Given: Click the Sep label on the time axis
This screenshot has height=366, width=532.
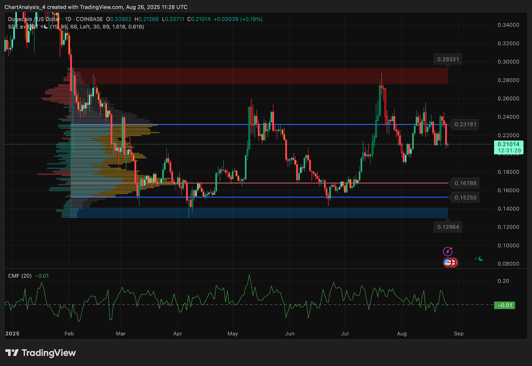Looking at the screenshot, I should point(459,334).
